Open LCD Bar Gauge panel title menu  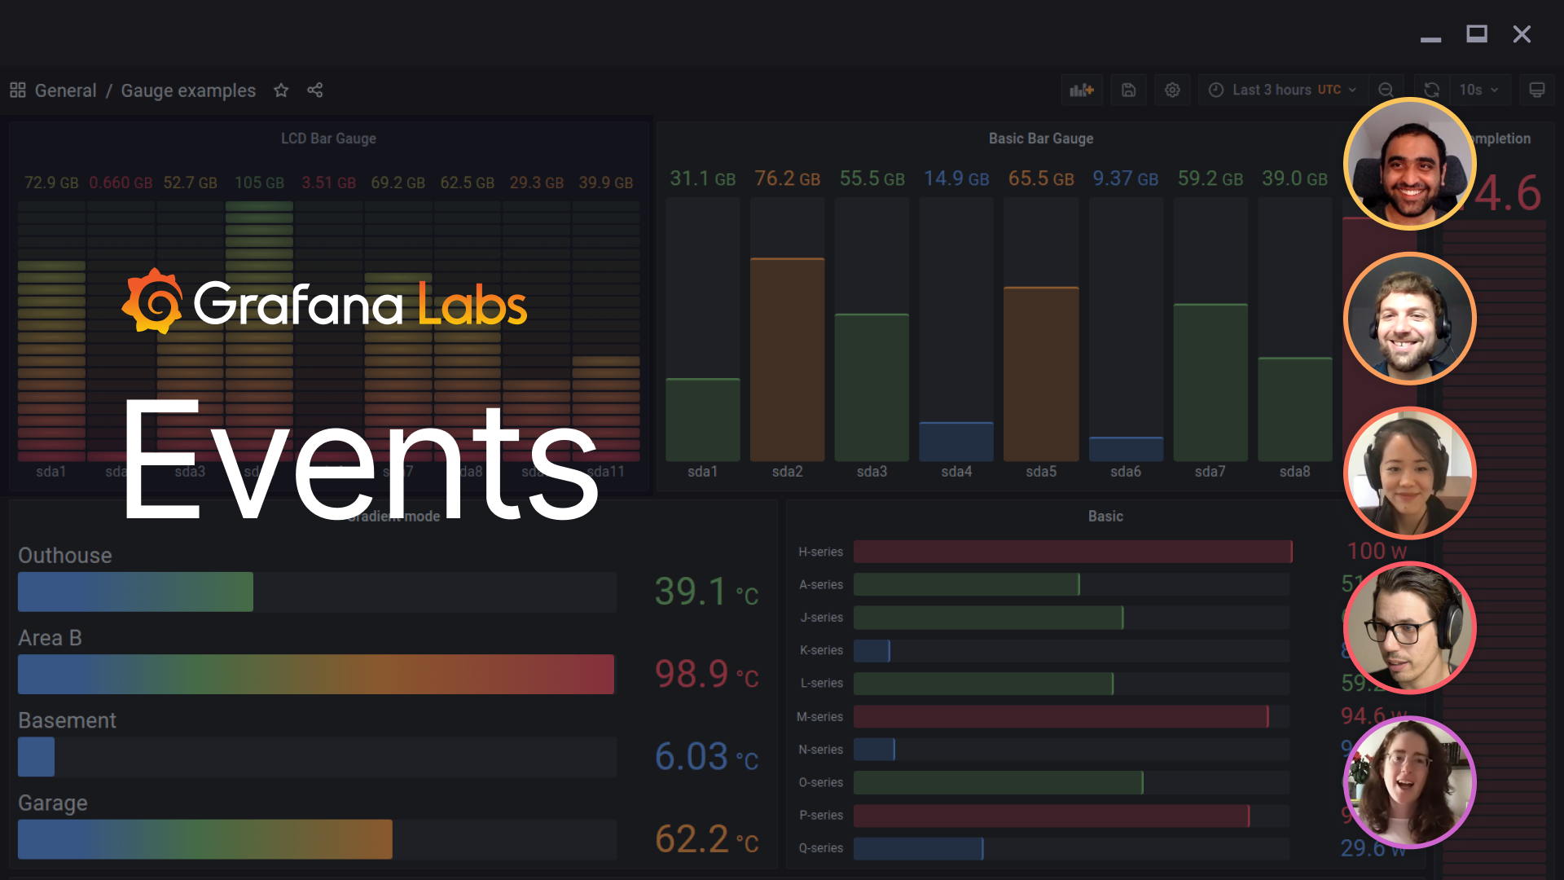point(328,139)
